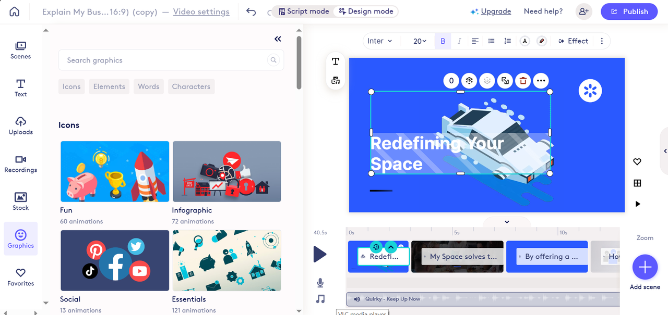Open the Text panel in sidebar
668x315 pixels.
click(x=21, y=88)
